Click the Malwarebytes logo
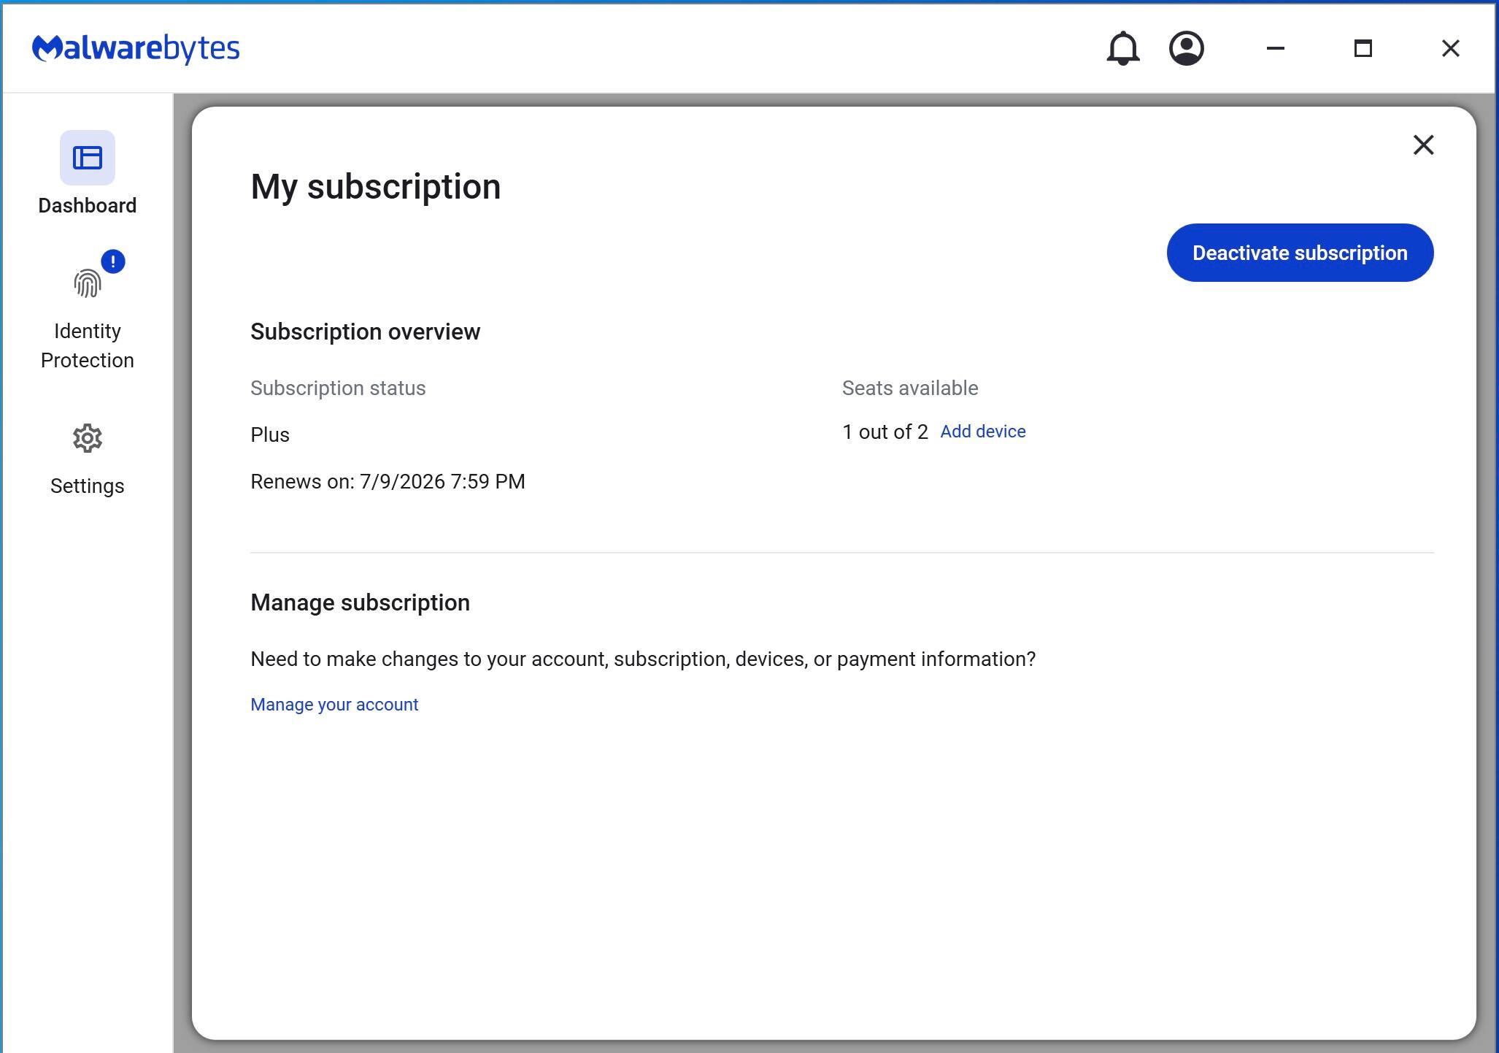This screenshot has width=1499, height=1053. [136, 47]
